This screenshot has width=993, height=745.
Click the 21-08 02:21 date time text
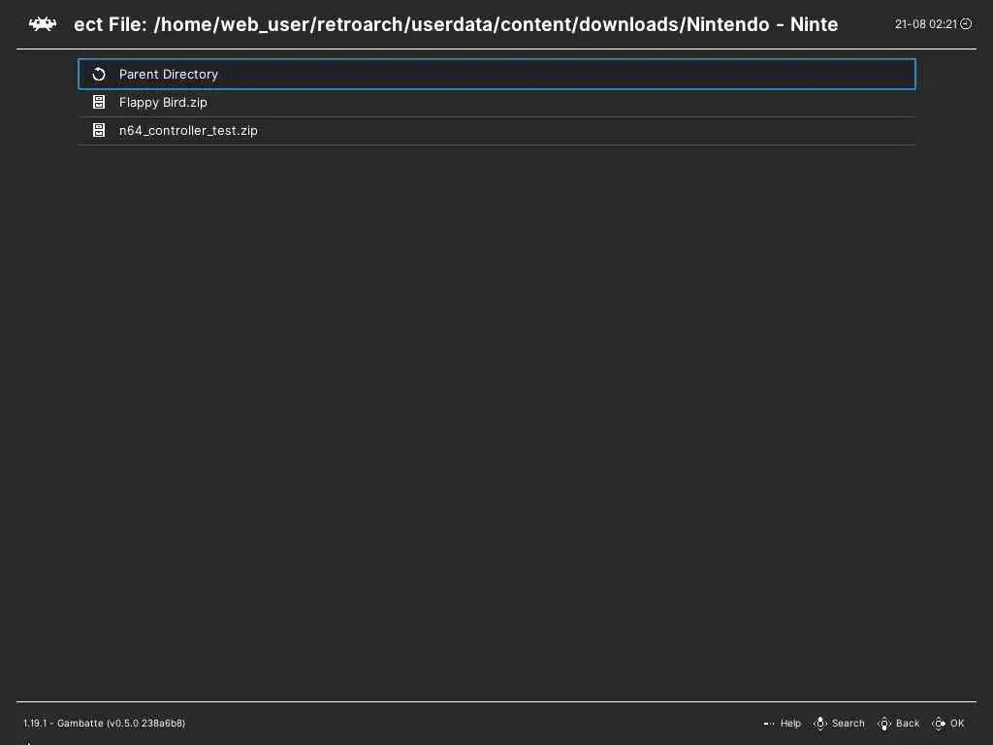tap(926, 24)
